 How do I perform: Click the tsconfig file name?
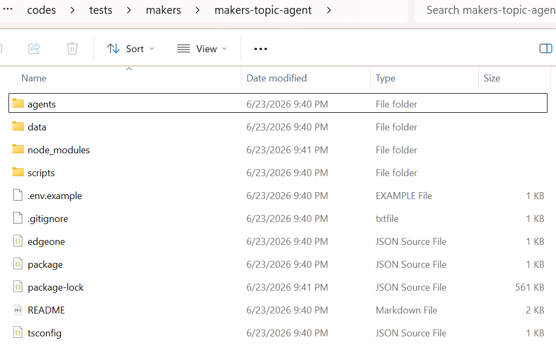click(45, 333)
